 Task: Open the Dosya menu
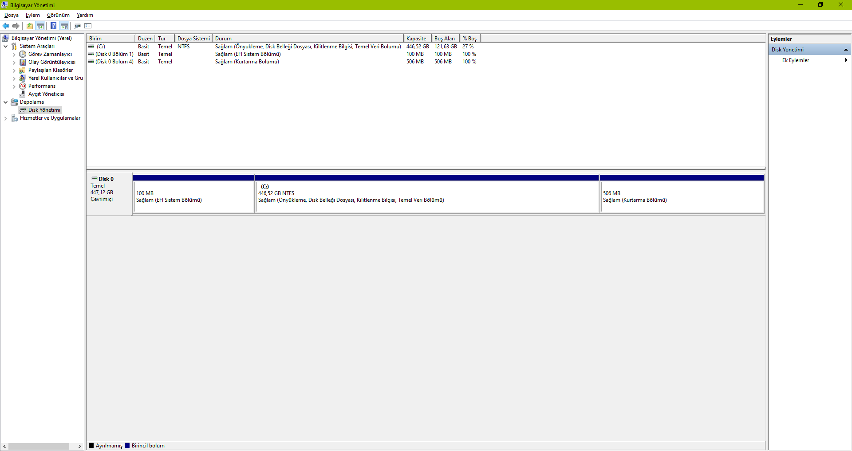[x=12, y=15]
